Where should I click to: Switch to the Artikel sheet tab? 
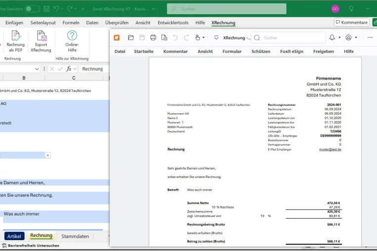point(14,236)
